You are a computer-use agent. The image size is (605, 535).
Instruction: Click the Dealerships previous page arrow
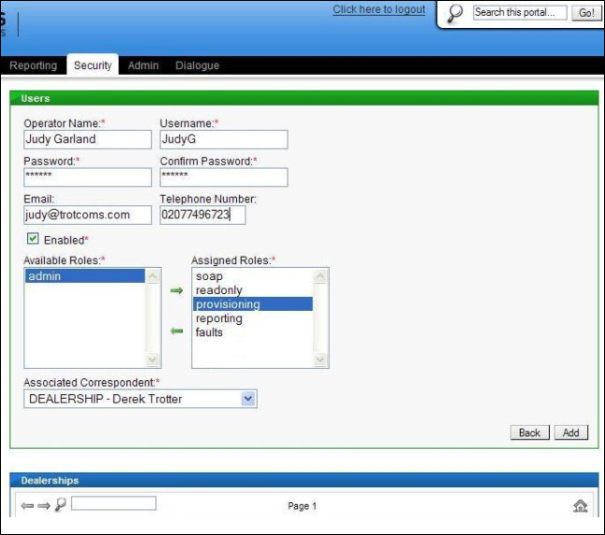[x=27, y=505]
